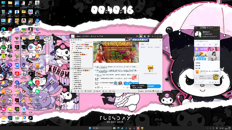This screenshot has width=232, height=130.
Task: Open the QQ penguin desktop icon
Action: (24, 21)
